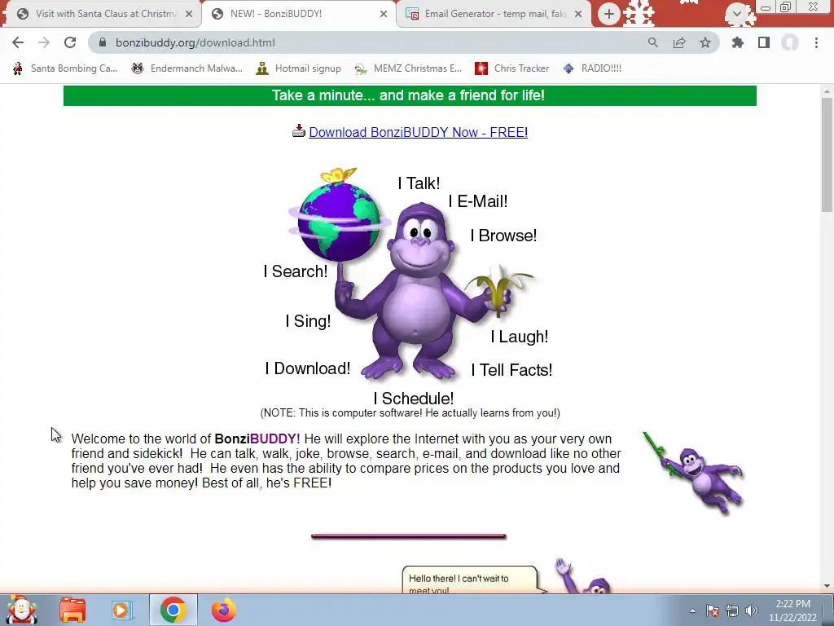834x626 pixels.
Task: Click the 'I Schedule!' text
Action: pos(413,398)
